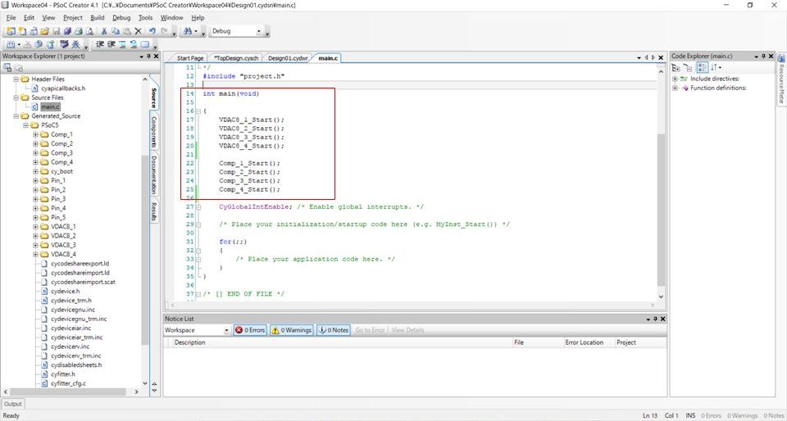787x421 pixels.
Task: Open the Components side tab
Action: coord(154,133)
